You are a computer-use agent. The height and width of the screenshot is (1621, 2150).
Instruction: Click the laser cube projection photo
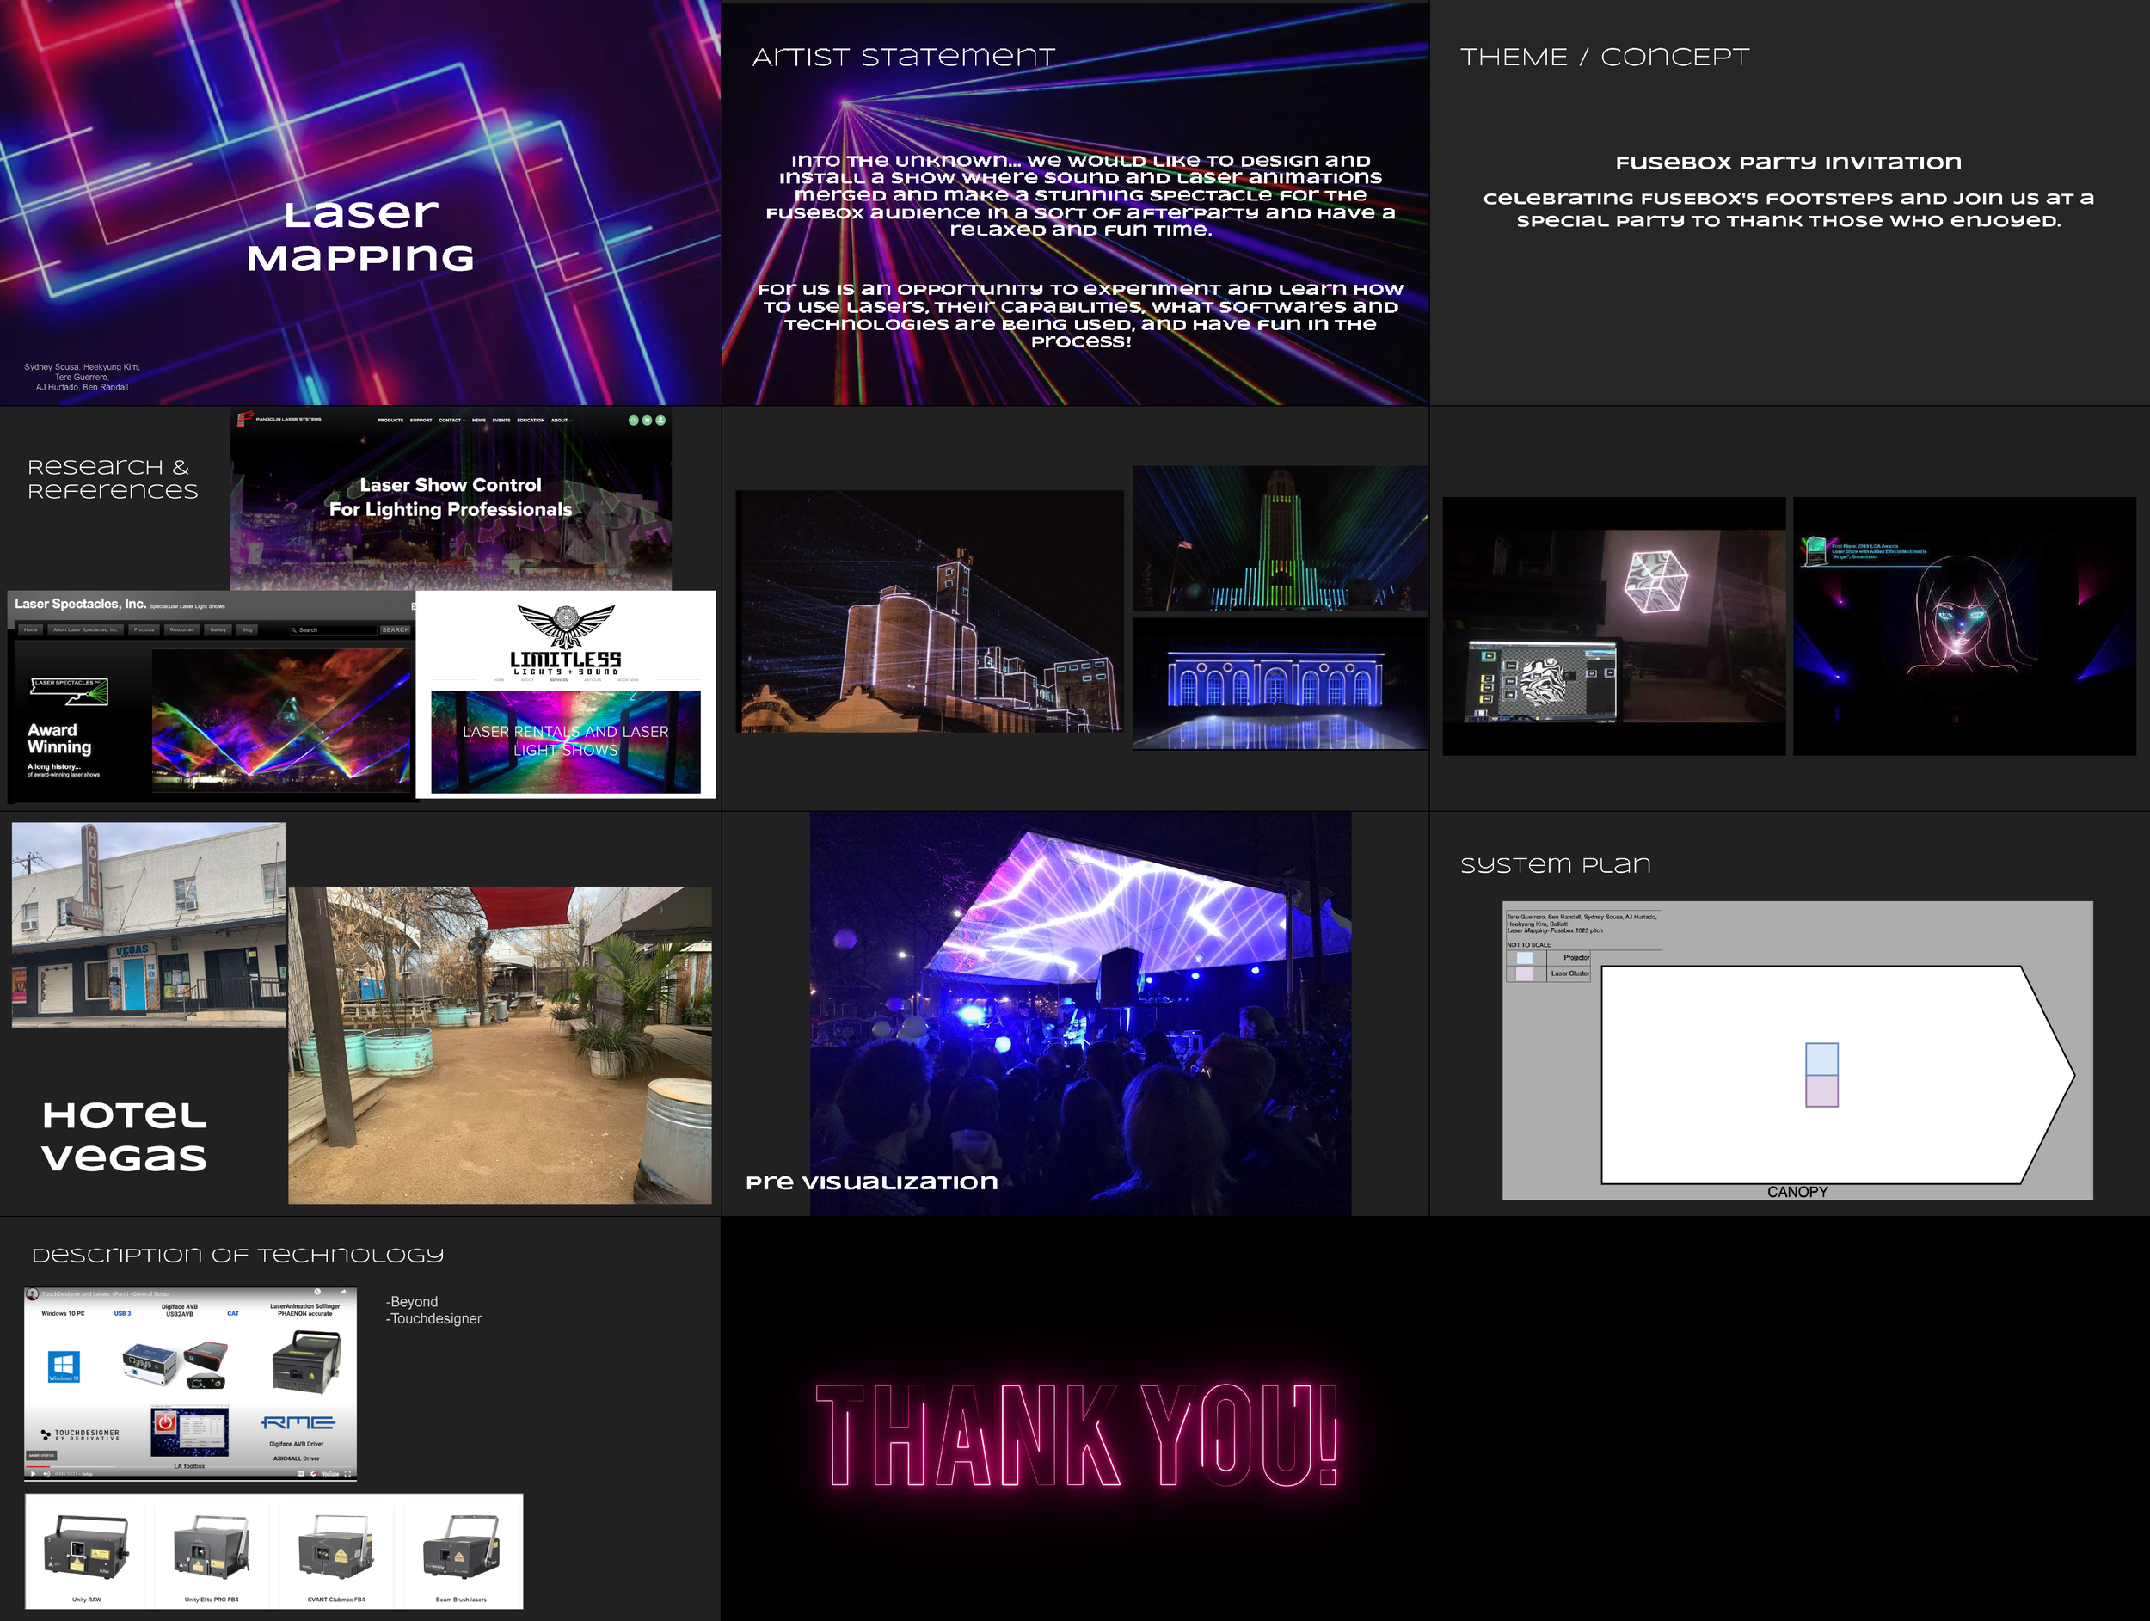(x=1613, y=626)
